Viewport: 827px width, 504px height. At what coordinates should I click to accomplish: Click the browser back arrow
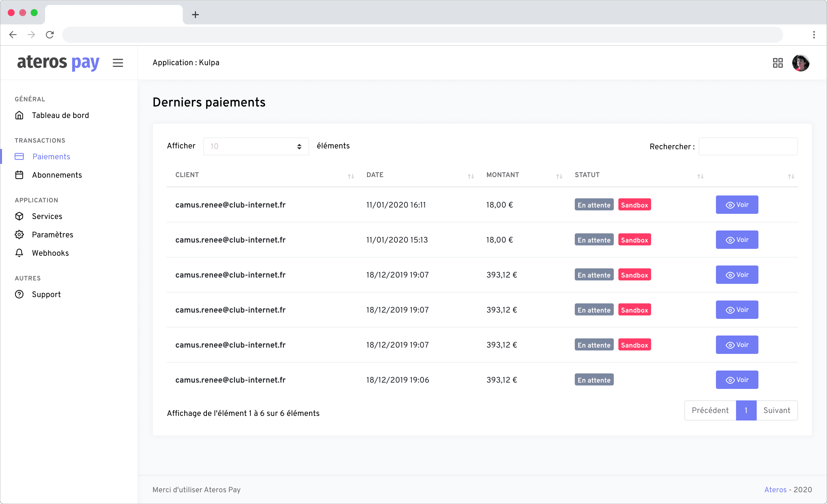[x=13, y=34]
